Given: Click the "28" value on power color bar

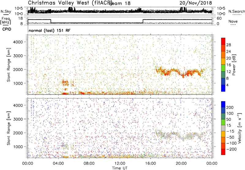Looking at the screenshot, I should (228, 45).
